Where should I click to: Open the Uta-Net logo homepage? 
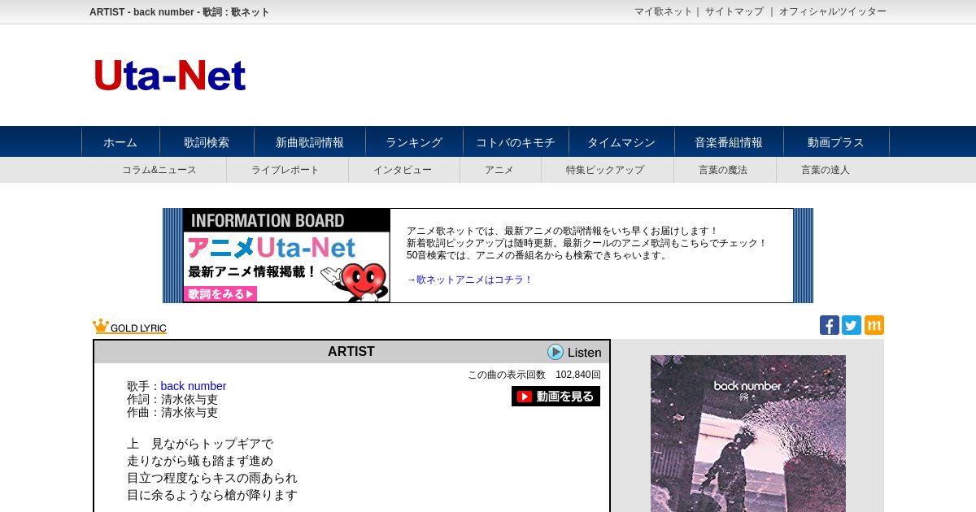click(x=169, y=76)
